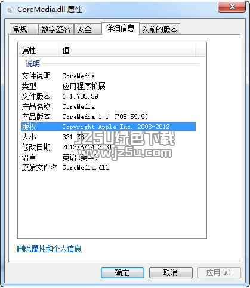The image size is (250, 288).
Task: Select the 文件说明 row
Action: click(x=108, y=76)
